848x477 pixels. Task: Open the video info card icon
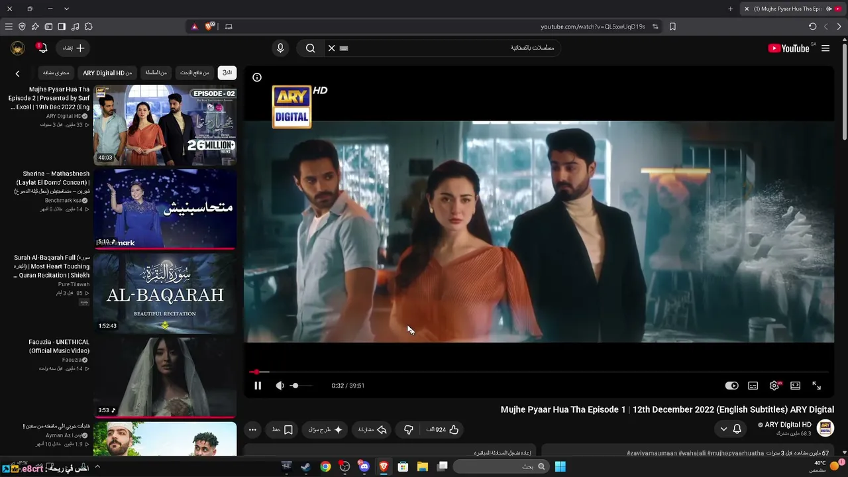point(257,78)
